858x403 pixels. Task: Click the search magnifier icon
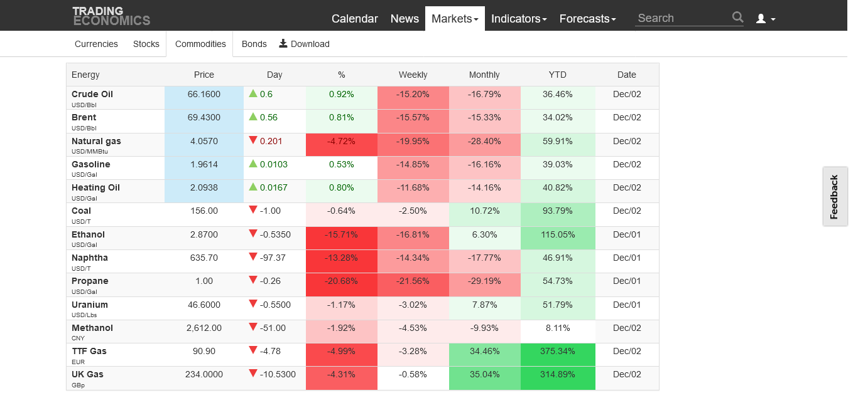click(x=737, y=18)
